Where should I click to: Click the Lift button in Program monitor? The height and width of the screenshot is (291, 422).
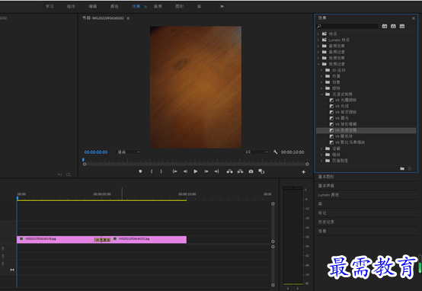point(229,171)
